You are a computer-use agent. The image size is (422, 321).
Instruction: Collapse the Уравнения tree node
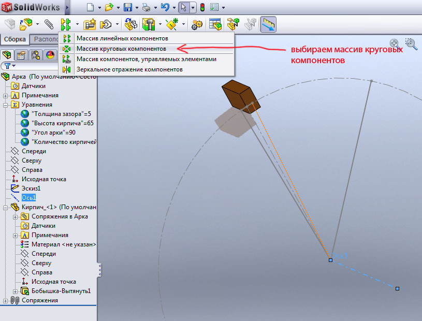(x=6, y=105)
